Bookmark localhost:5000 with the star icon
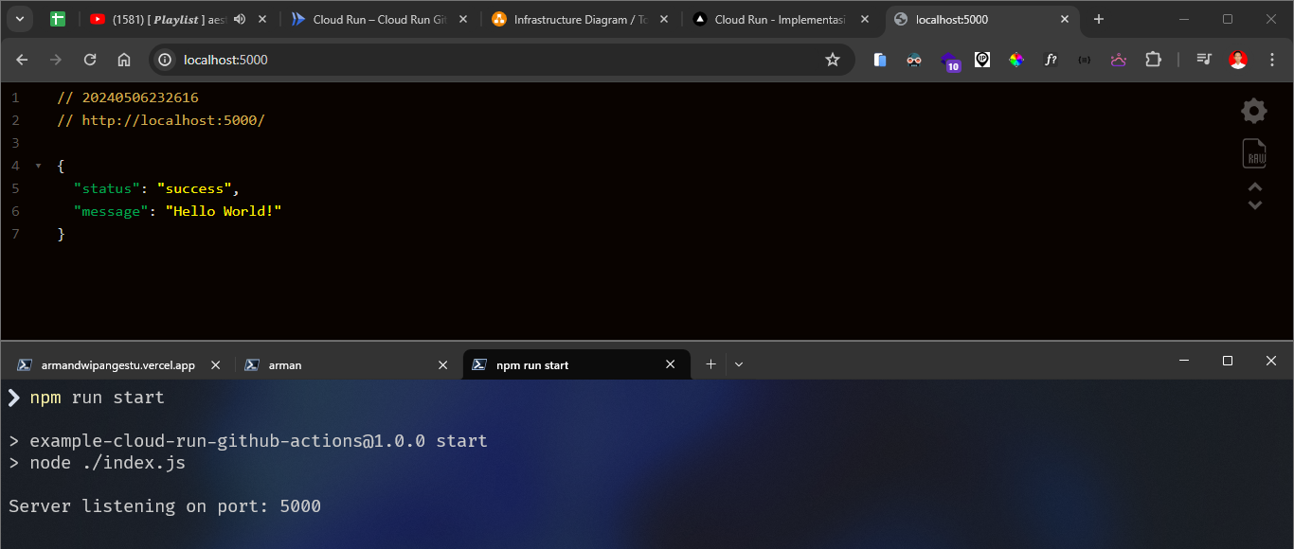The image size is (1294, 549). click(x=833, y=59)
